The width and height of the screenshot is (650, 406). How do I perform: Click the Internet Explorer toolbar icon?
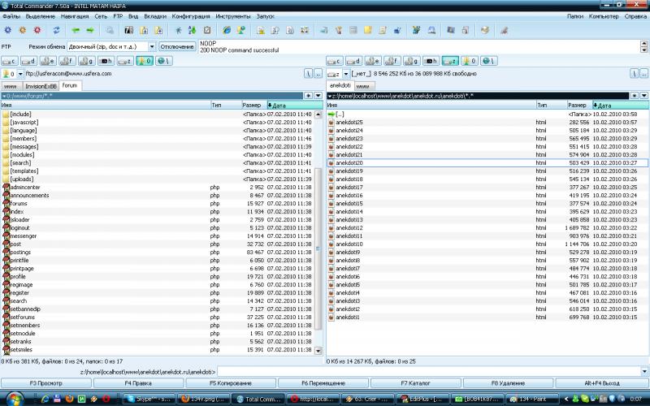click(227, 30)
